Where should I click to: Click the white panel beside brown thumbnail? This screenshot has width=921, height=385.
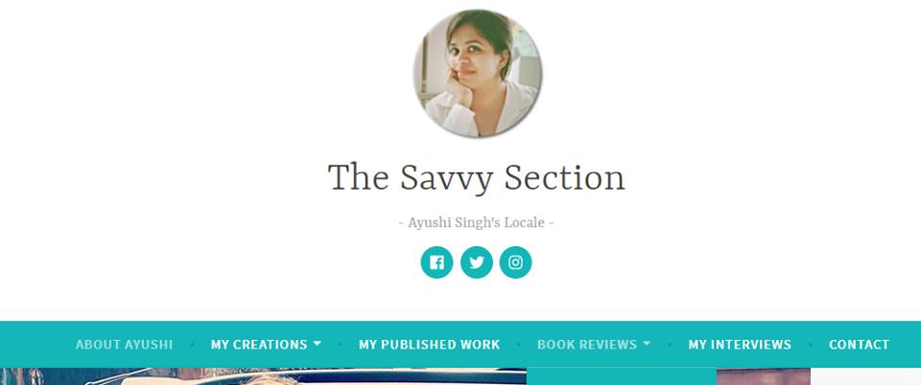click(865, 376)
